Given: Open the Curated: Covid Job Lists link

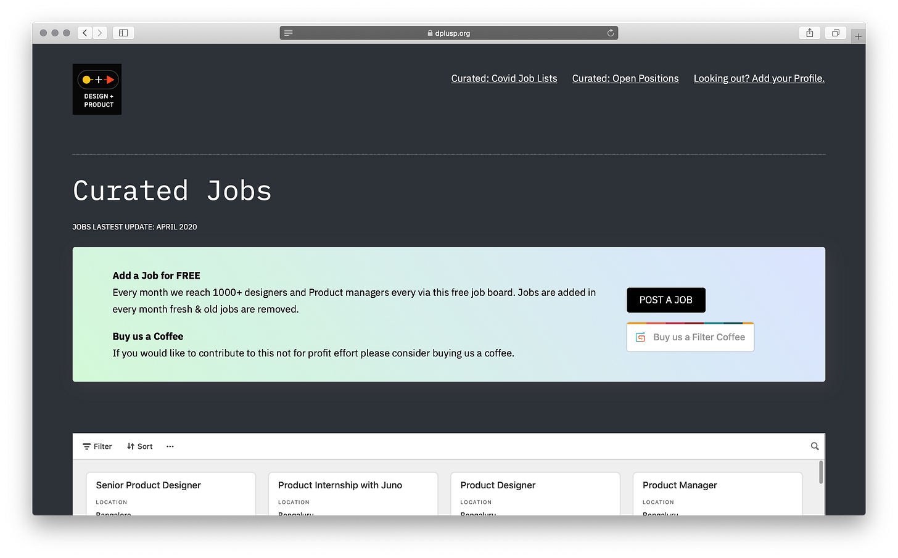Looking at the screenshot, I should coord(504,78).
